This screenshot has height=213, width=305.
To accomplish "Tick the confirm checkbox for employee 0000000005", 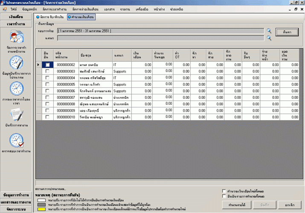I will [47, 84].
